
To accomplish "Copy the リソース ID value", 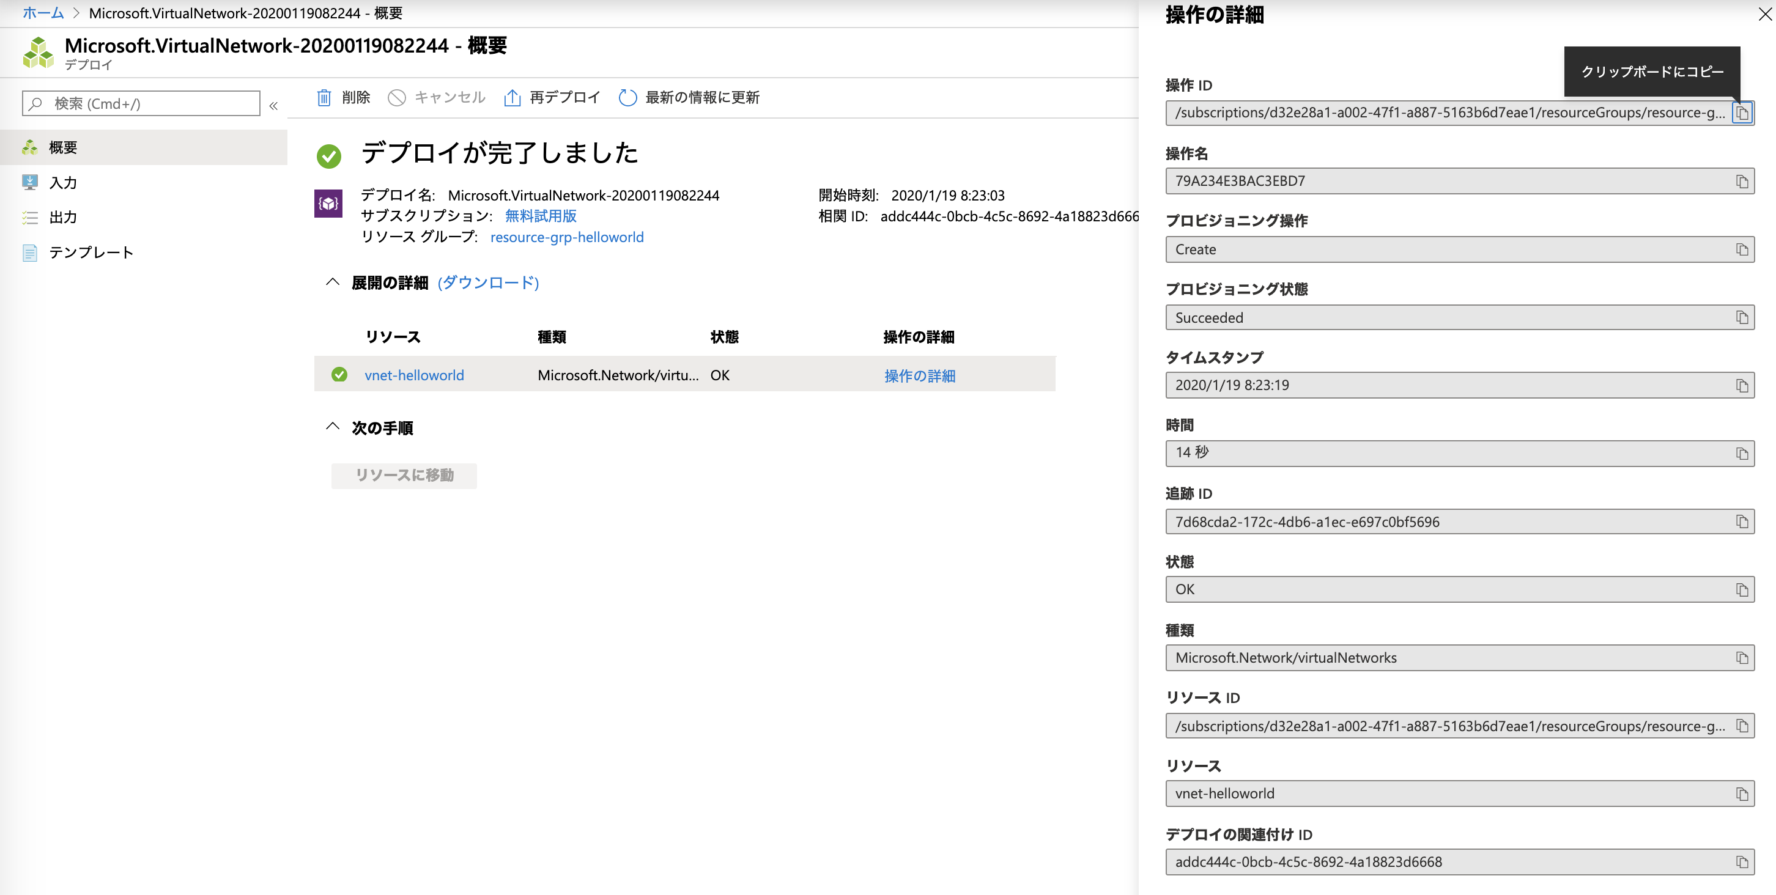I will tap(1742, 726).
